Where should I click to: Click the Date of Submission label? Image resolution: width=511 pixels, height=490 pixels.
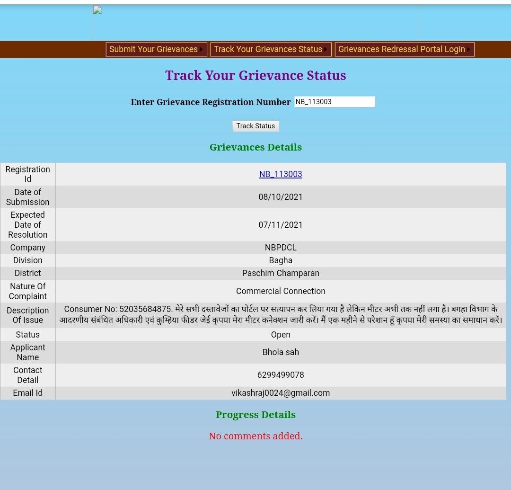tap(28, 197)
